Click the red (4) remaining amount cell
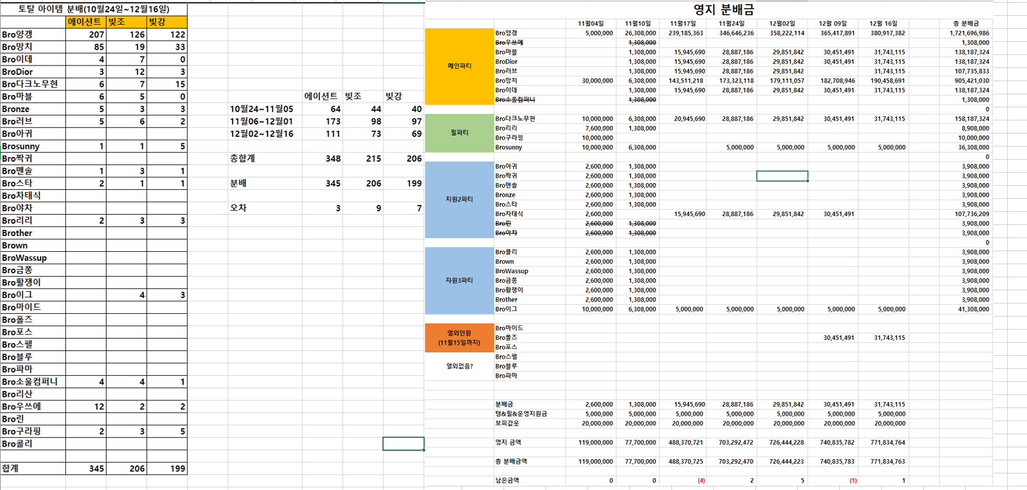Screen dimensions: 1027x490 click(x=700, y=481)
